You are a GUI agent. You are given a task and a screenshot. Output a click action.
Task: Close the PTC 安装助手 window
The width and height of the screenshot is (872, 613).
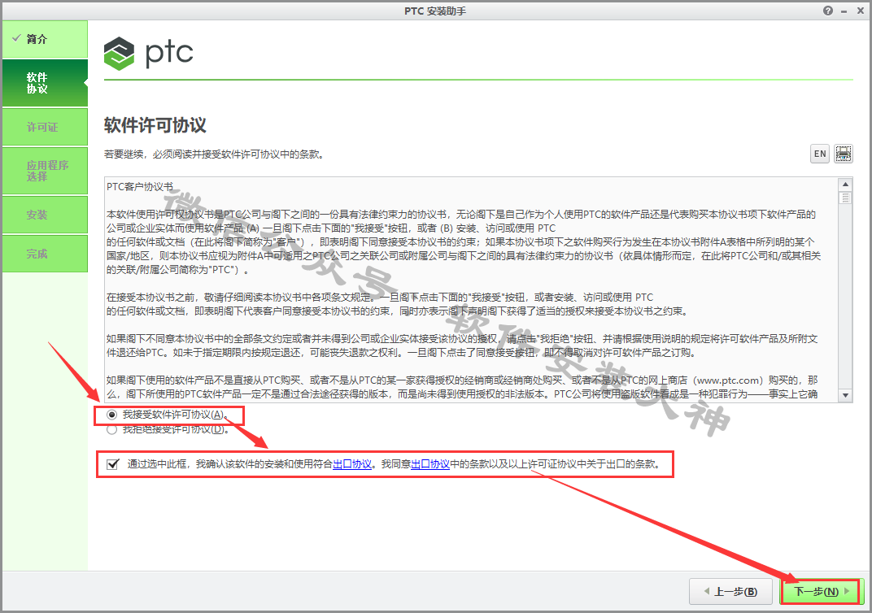(x=861, y=11)
